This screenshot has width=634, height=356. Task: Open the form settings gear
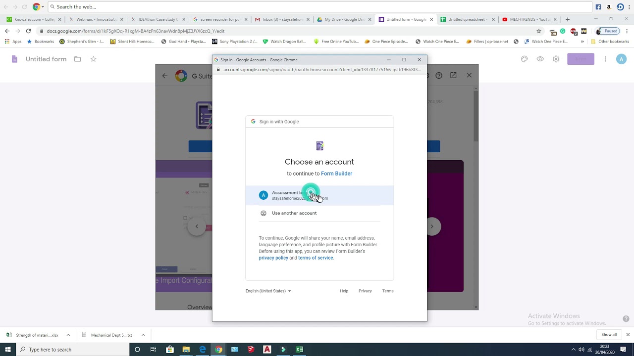[556, 59]
